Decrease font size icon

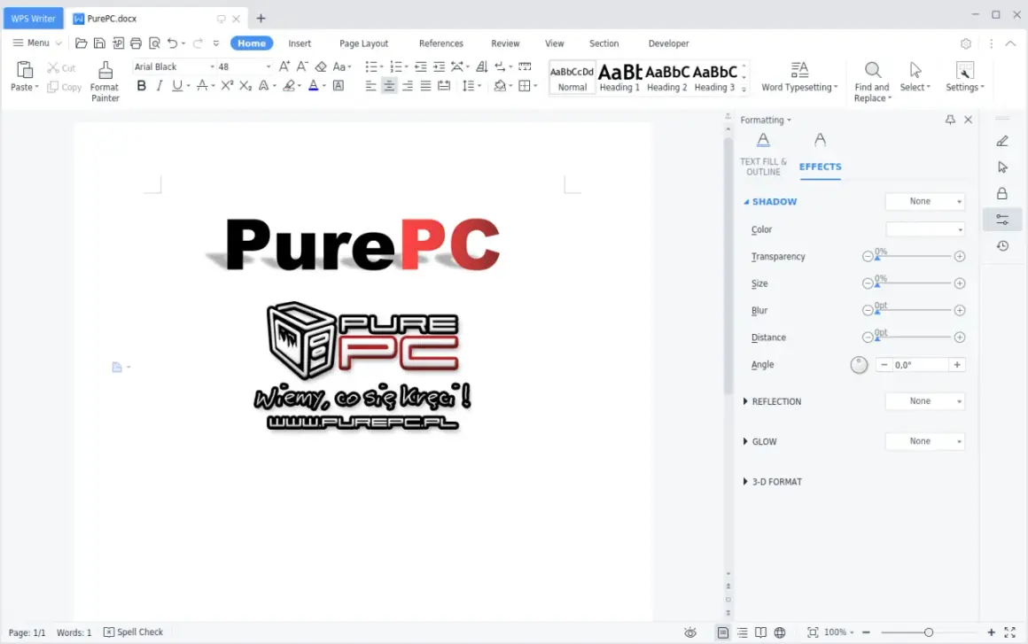coord(302,66)
